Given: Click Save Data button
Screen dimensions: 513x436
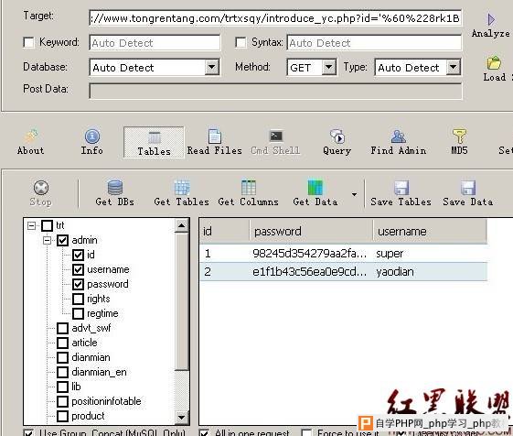Looking at the screenshot, I should coord(468,193).
